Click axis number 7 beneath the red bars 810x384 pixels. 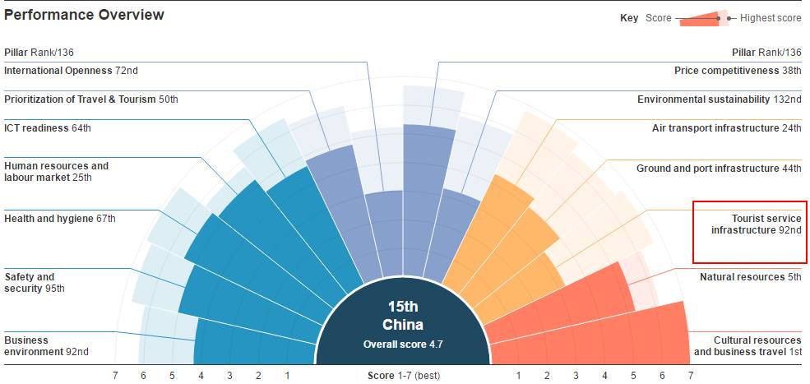(691, 377)
